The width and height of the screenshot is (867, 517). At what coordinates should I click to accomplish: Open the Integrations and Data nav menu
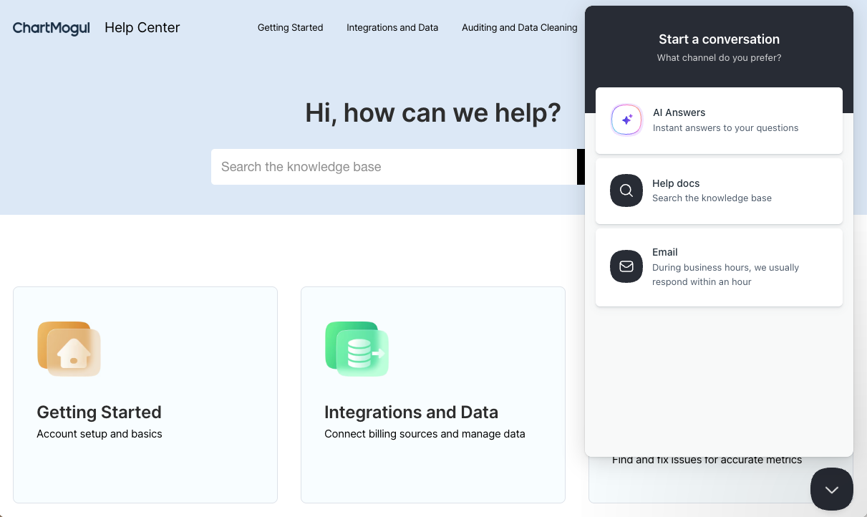pos(392,28)
